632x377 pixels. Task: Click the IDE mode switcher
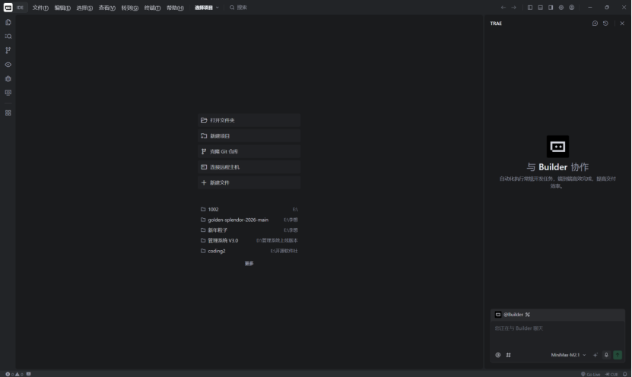point(21,8)
